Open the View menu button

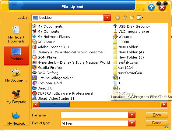coord(140,18)
